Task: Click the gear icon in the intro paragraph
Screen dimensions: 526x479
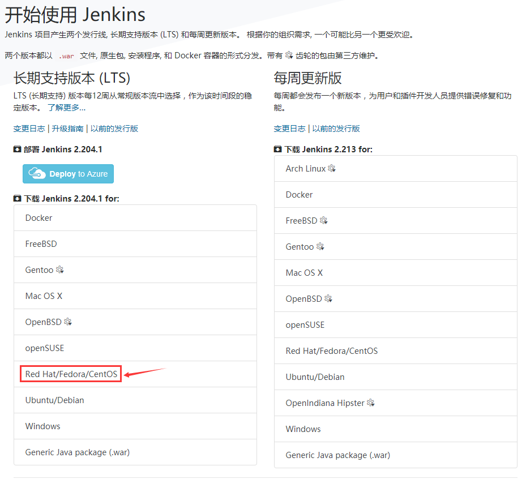Action: tap(289, 55)
